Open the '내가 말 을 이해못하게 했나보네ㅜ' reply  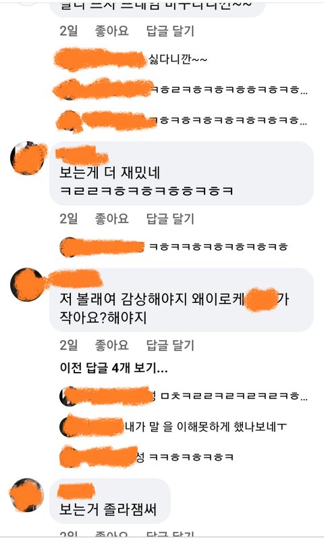click(173, 427)
